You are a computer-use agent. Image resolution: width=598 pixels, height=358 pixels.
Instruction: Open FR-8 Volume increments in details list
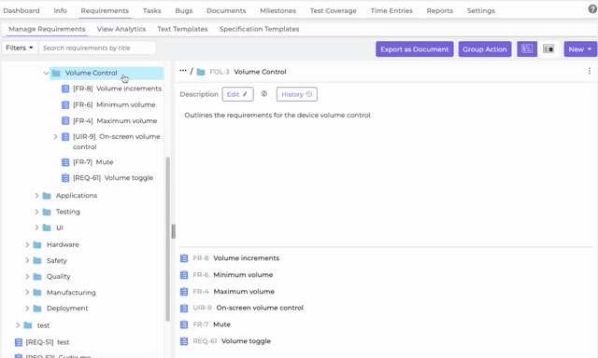coord(247,258)
